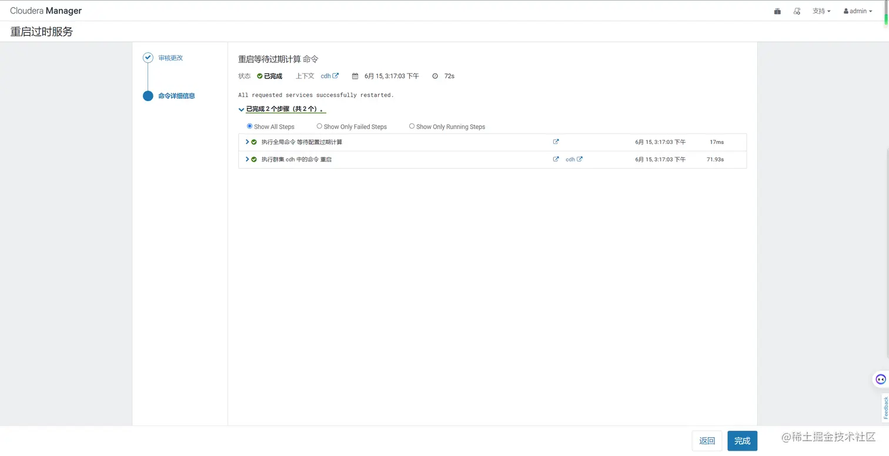This screenshot has height=456, width=889.
Task: Open external link icon of 等待配置过期计算 row
Action: click(556, 142)
